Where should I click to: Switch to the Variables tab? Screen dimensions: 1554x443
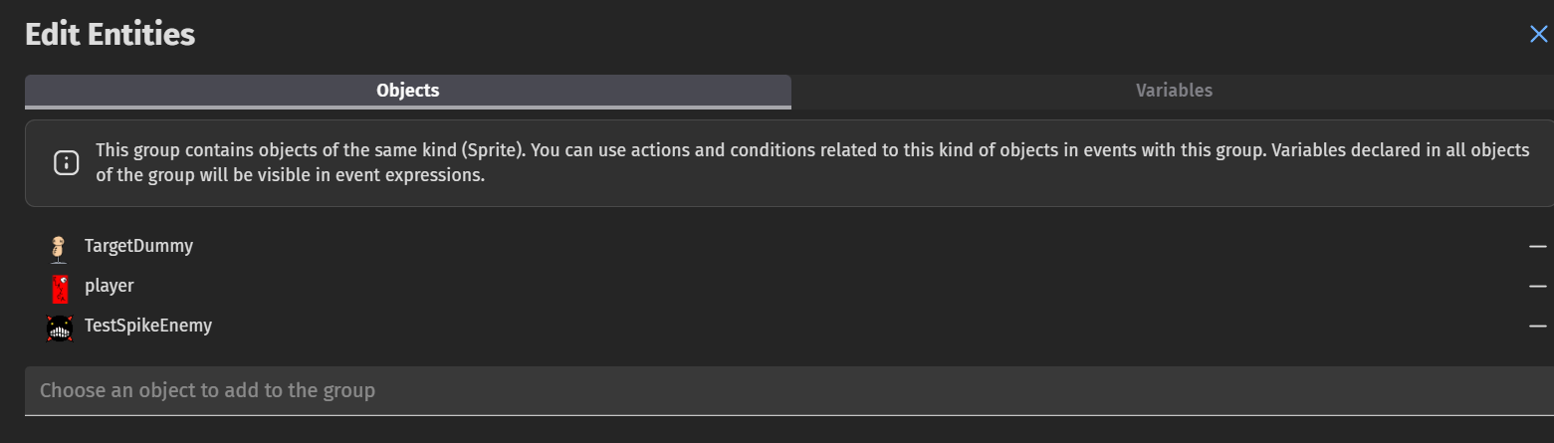coord(1174,91)
